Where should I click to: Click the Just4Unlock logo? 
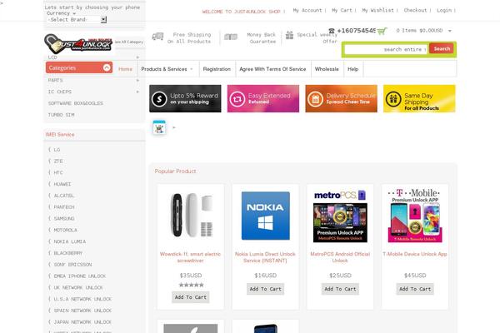pyautogui.click(x=78, y=44)
